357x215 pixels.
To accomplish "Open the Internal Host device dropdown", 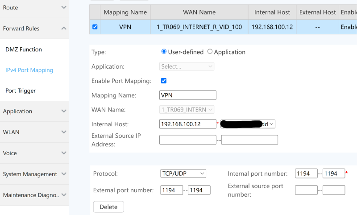I will pyautogui.click(x=248, y=124).
